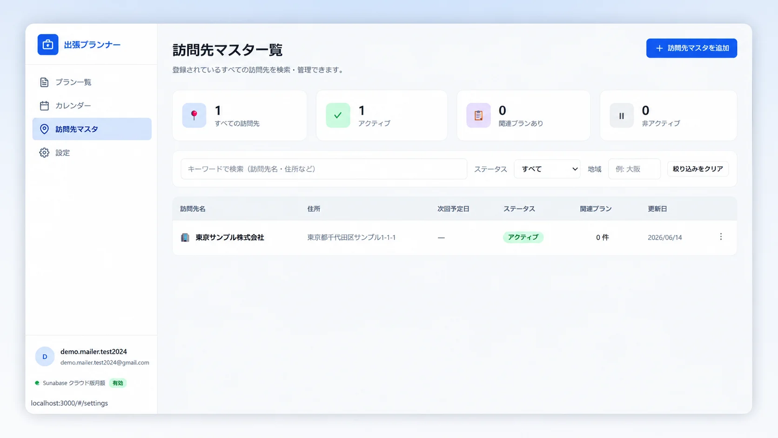Open プラン一覧 in the sidebar
This screenshot has width=778, height=438.
pyautogui.click(x=92, y=82)
